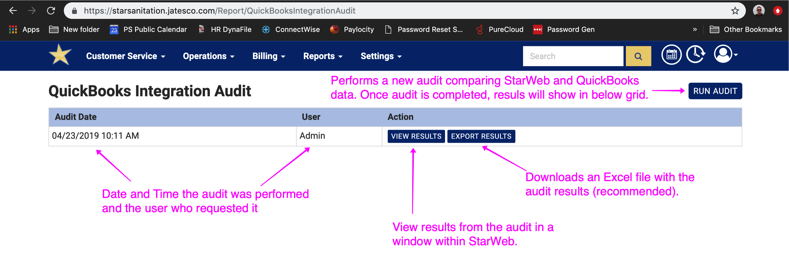
Task: Open the Chrome profile avatar
Action: (758, 11)
